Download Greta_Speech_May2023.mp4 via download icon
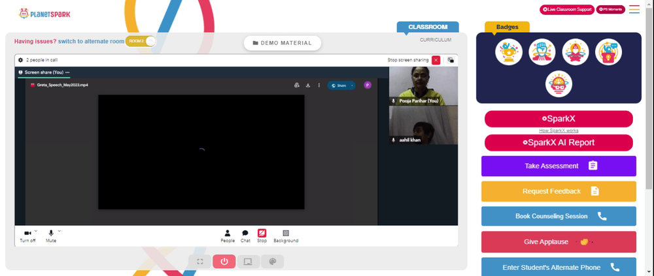The height and width of the screenshot is (276, 654). coord(308,85)
